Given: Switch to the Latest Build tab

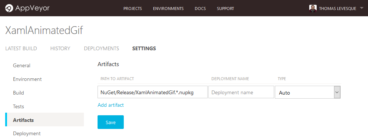Looking at the screenshot, I should coord(21,48).
